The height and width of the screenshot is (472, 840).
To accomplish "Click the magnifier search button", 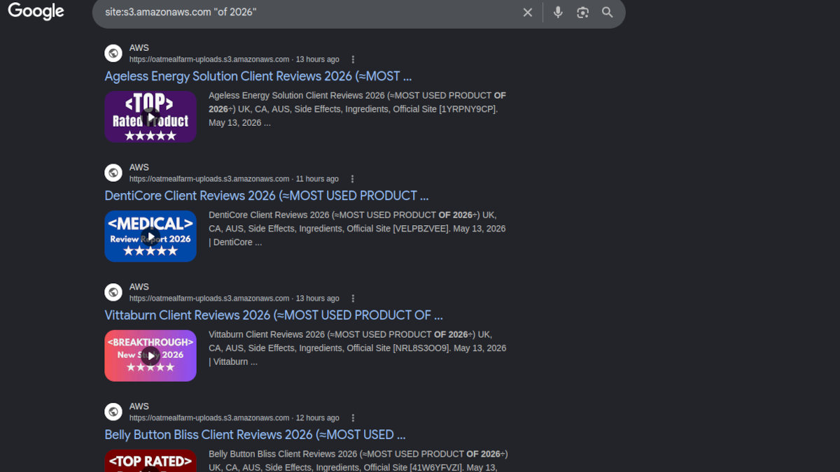I will (x=607, y=13).
